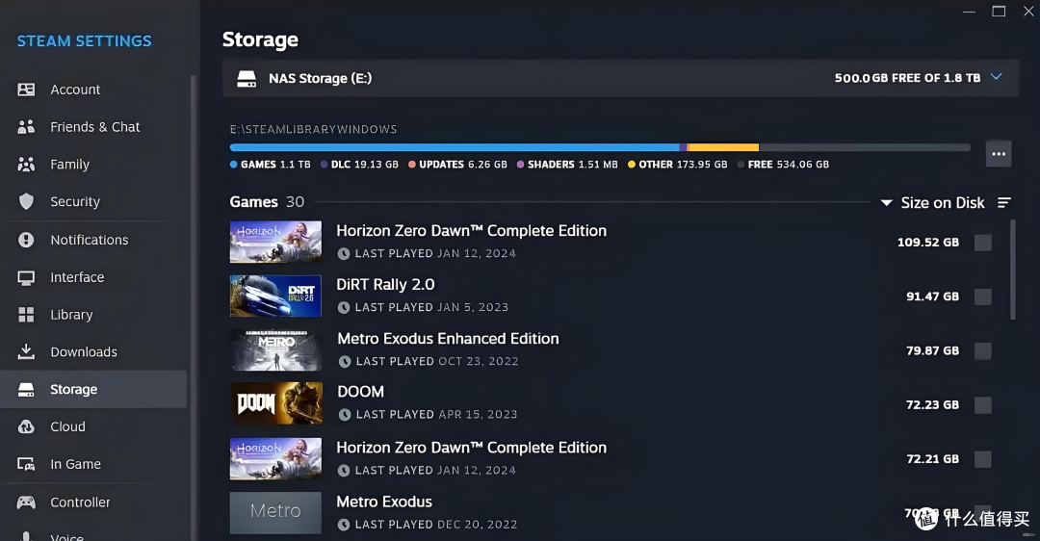
Task: Click the SHADERS 1.51 MB legend entry
Action: [567, 165]
